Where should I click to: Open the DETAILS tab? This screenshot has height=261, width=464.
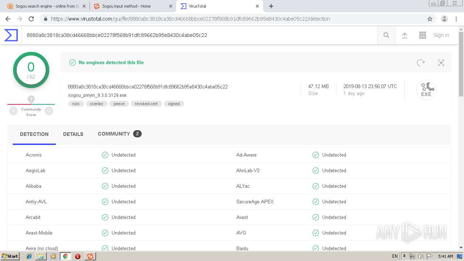point(73,134)
